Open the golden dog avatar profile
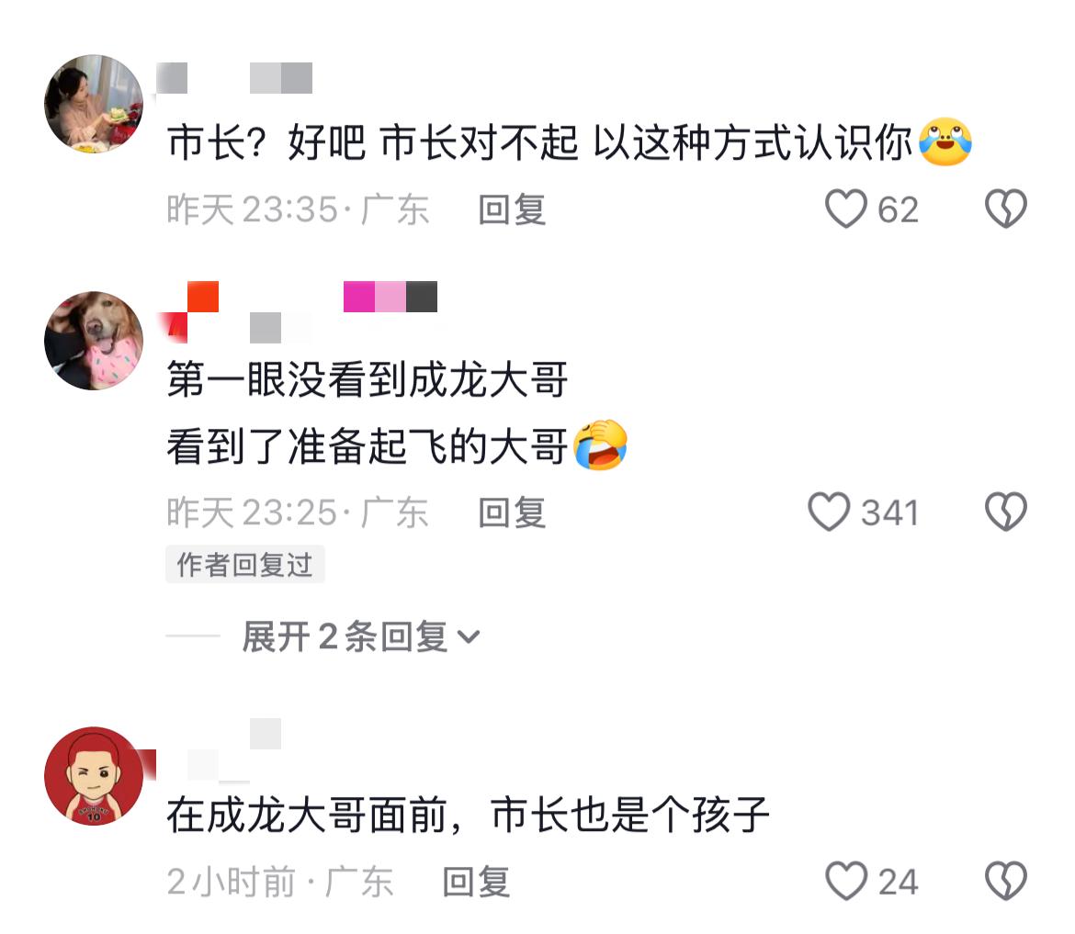This screenshot has height=934, width=1075. [94, 341]
